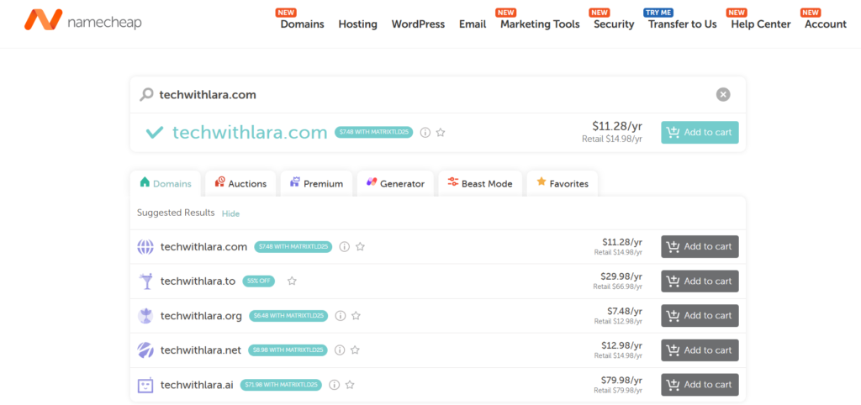
Task: Click the robot icon beside techwithlara.ai
Action: pyautogui.click(x=145, y=385)
